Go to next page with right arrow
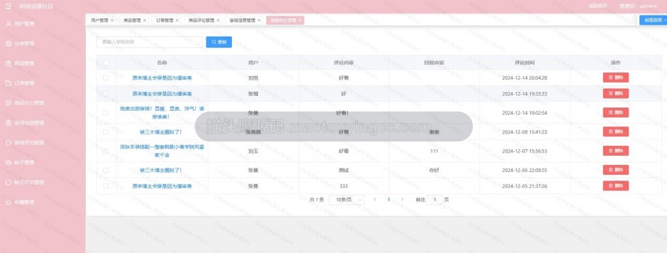This screenshot has height=253, width=667. pos(402,200)
